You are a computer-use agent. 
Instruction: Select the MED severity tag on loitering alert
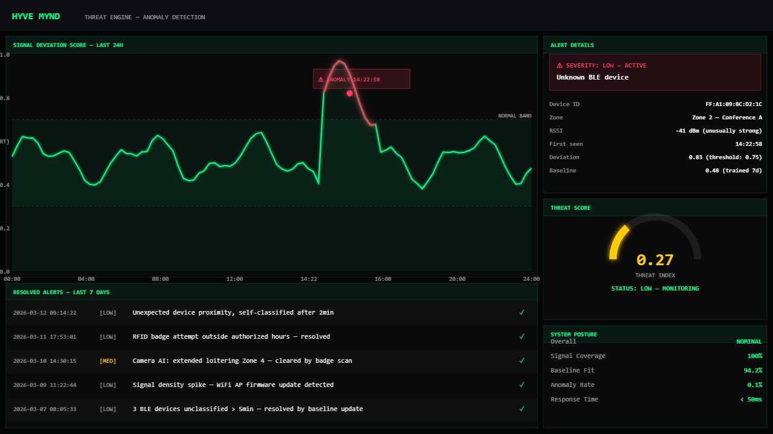(108, 360)
